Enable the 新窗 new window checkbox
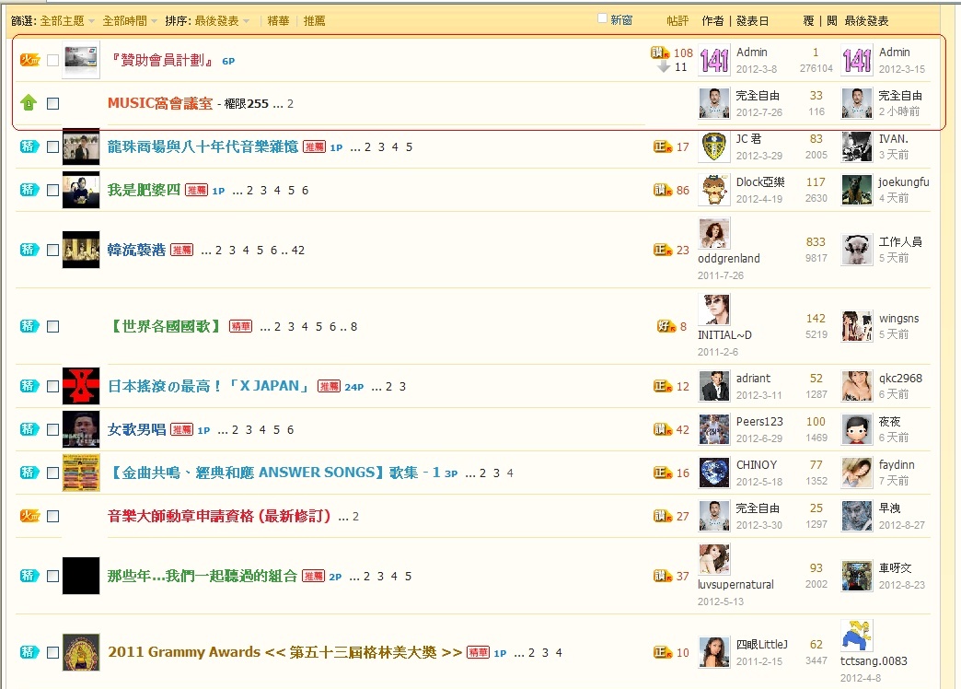This screenshot has height=689, width=961. (x=602, y=18)
